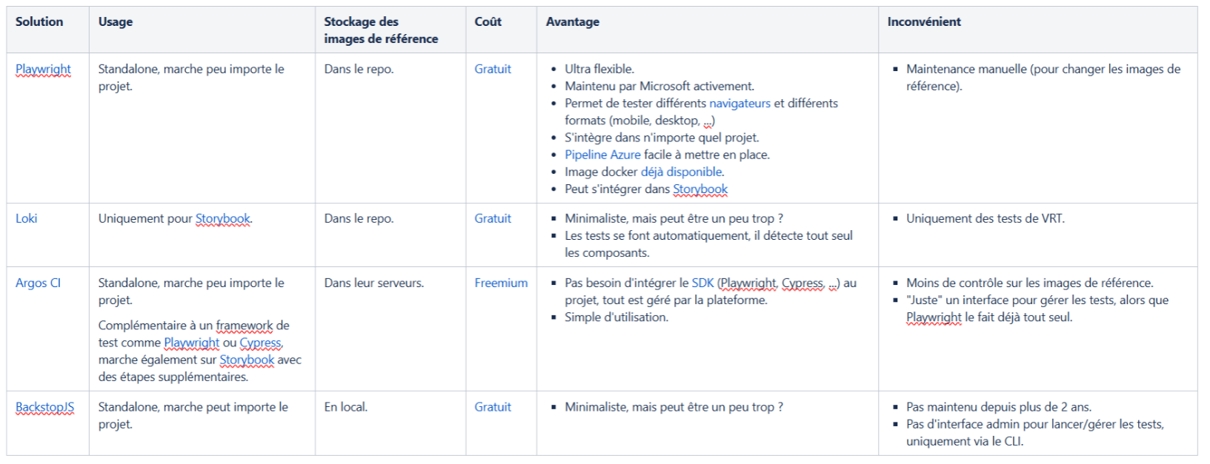
Task: Open the Pipeline Azure link
Action: [x=602, y=155]
